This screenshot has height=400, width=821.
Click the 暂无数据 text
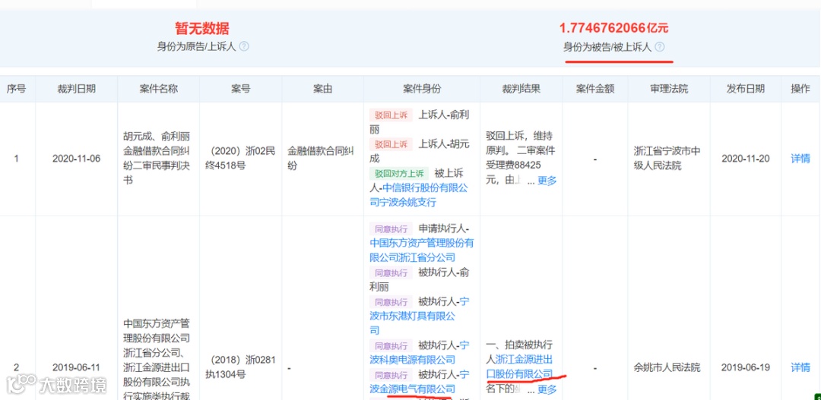[x=202, y=28]
